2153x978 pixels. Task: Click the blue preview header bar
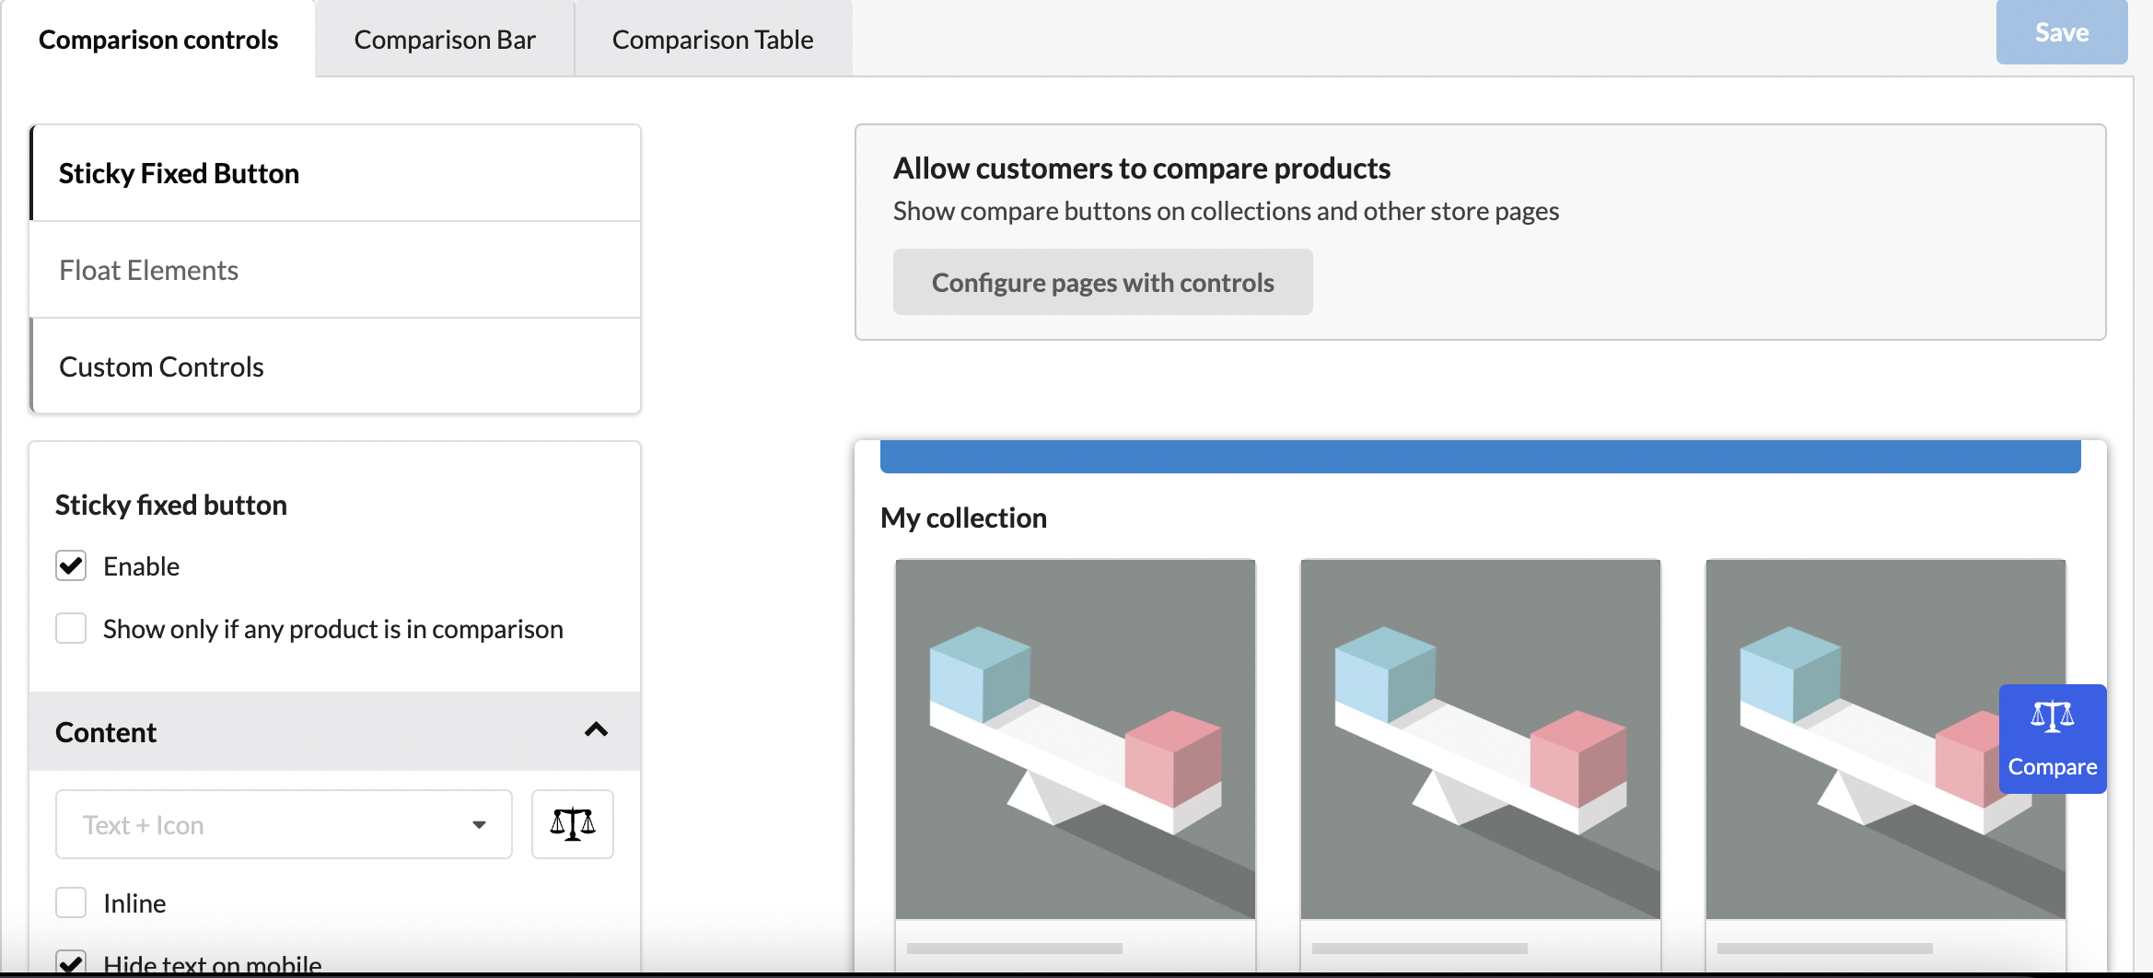pos(1480,457)
